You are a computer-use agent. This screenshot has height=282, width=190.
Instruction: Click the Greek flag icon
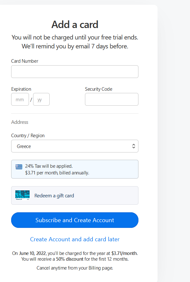pyautogui.click(x=19, y=167)
